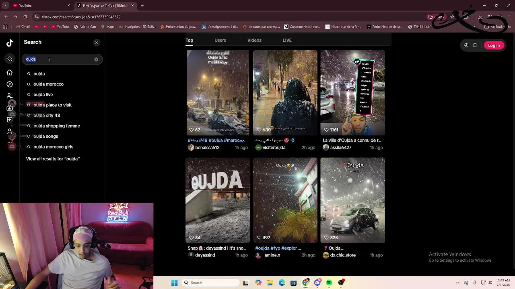The height and width of the screenshot is (289, 515).
Task: Open the Following people icon in sidebar
Action: click(x=10, y=96)
